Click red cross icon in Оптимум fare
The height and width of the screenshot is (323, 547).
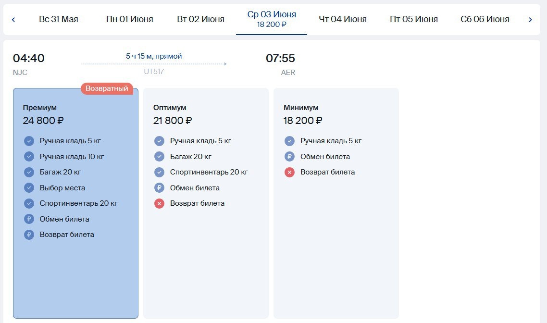click(159, 203)
